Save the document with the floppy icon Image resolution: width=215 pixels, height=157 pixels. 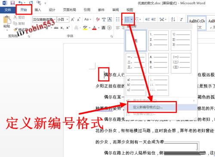point(12,3)
